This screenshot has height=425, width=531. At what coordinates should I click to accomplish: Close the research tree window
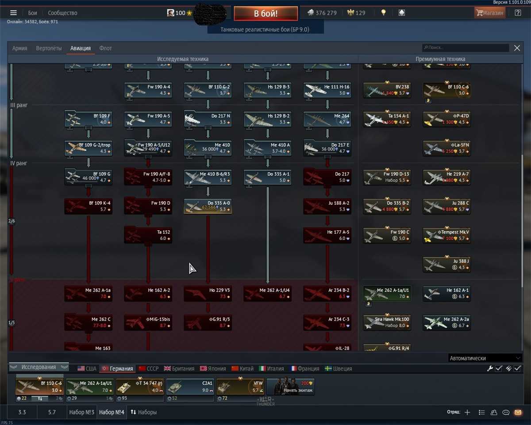point(517,48)
